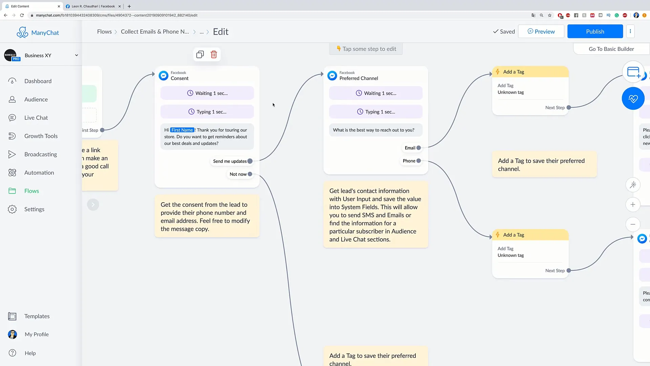Click Next Step connector of lower tag action
The width and height of the screenshot is (650, 366).
pyautogui.click(x=569, y=270)
